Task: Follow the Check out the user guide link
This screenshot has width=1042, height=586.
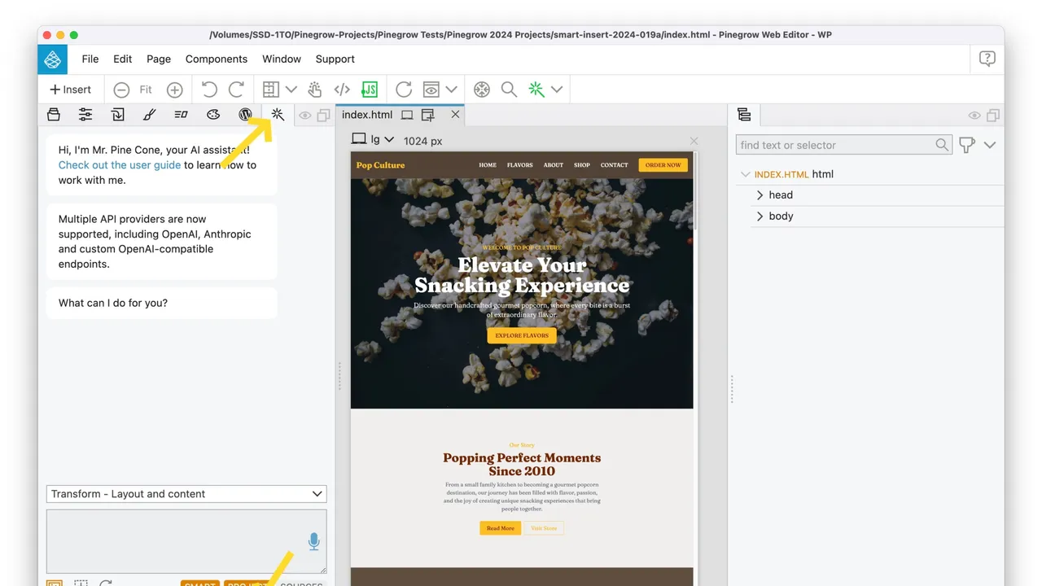Action: click(120, 165)
